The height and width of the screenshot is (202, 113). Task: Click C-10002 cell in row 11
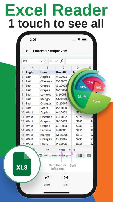(x=63, y=117)
